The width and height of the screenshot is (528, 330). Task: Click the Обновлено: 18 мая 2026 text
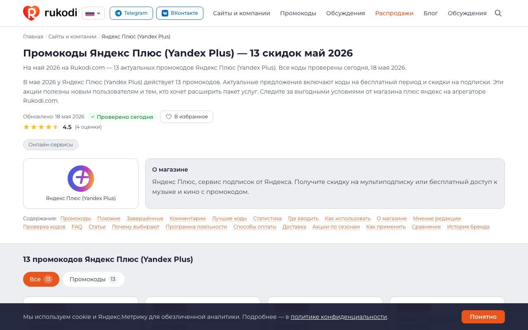click(54, 117)
